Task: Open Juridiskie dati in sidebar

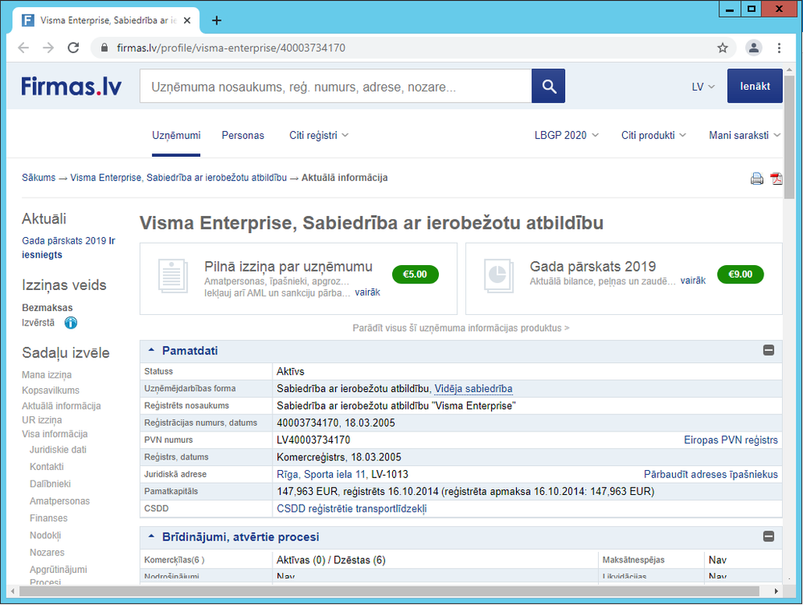Action: point(58,450)
